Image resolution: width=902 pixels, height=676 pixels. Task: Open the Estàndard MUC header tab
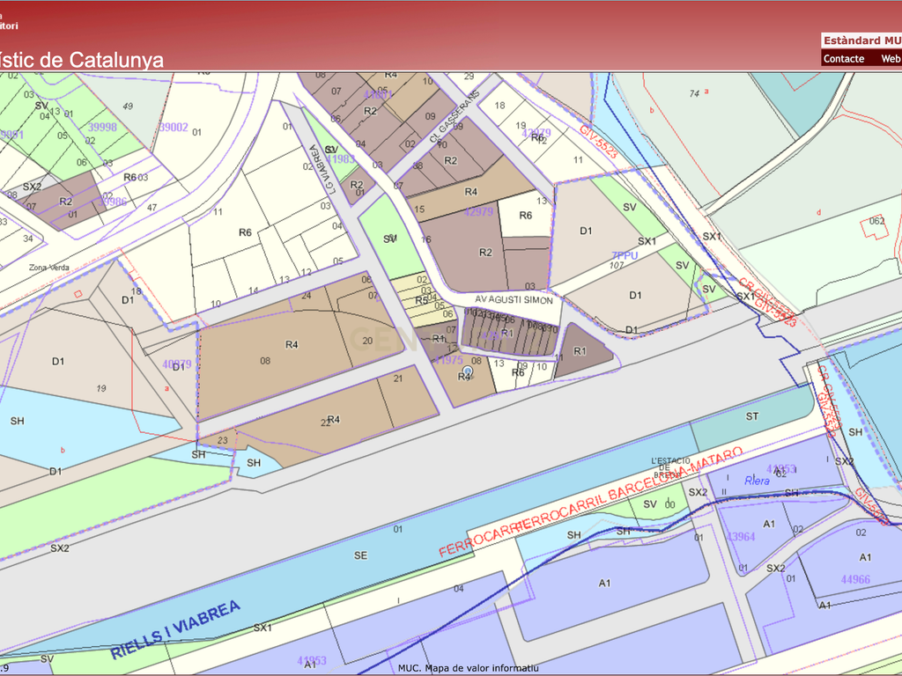click(861, 40)
